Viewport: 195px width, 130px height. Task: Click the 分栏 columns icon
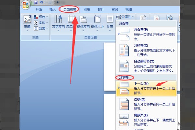point(110,19)
